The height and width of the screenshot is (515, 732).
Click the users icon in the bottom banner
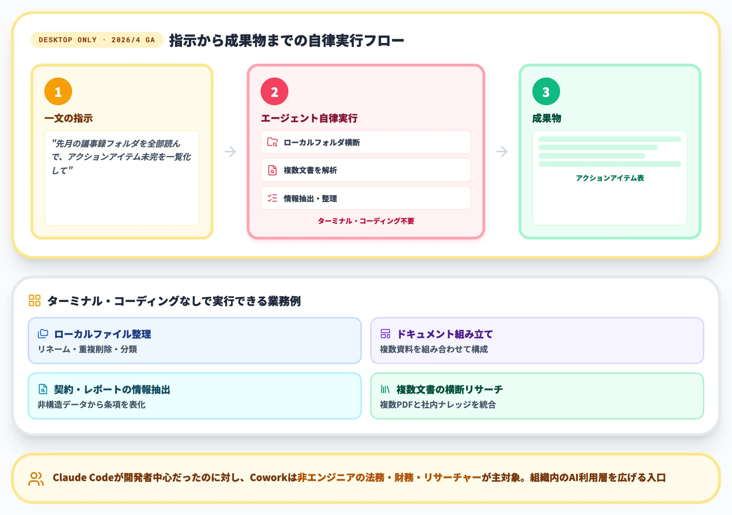click(36, 479)
